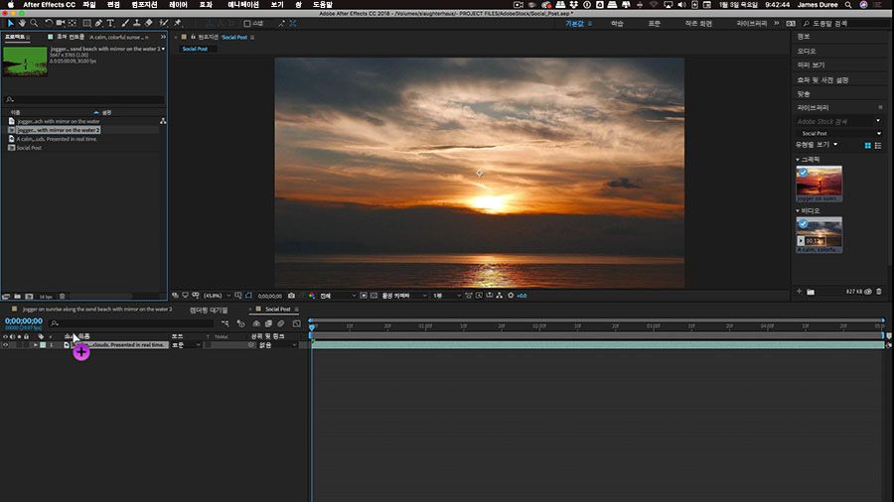
Task: Toggle motion blur switch in timeline header
Action: click(280, 323)
